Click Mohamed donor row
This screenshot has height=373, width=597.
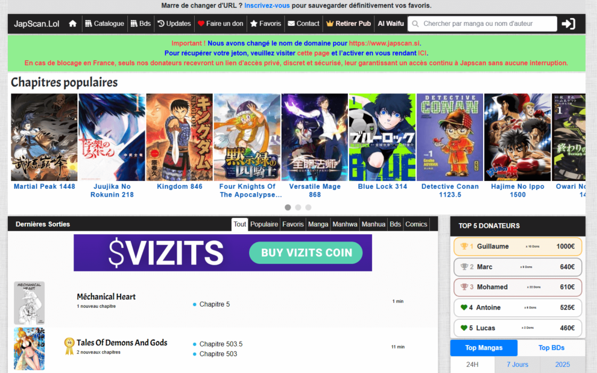[518, 287]
